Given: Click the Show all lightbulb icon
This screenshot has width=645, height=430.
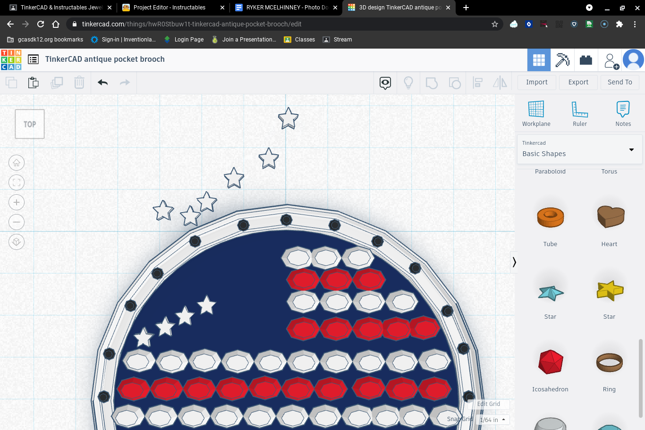Looking at the screenshot, I should [x=408, y=83].
